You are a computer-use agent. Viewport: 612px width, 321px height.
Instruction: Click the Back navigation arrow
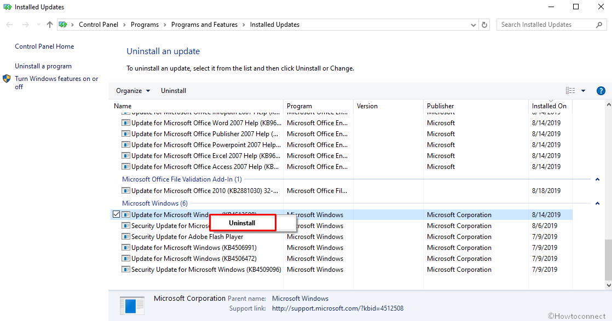point(10,25)
